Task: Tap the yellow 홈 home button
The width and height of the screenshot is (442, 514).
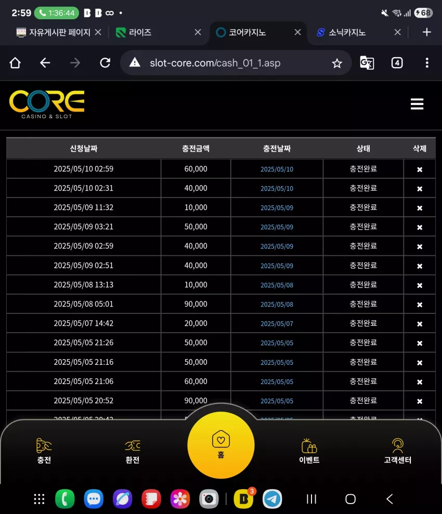Action: [x=221, y=445]
